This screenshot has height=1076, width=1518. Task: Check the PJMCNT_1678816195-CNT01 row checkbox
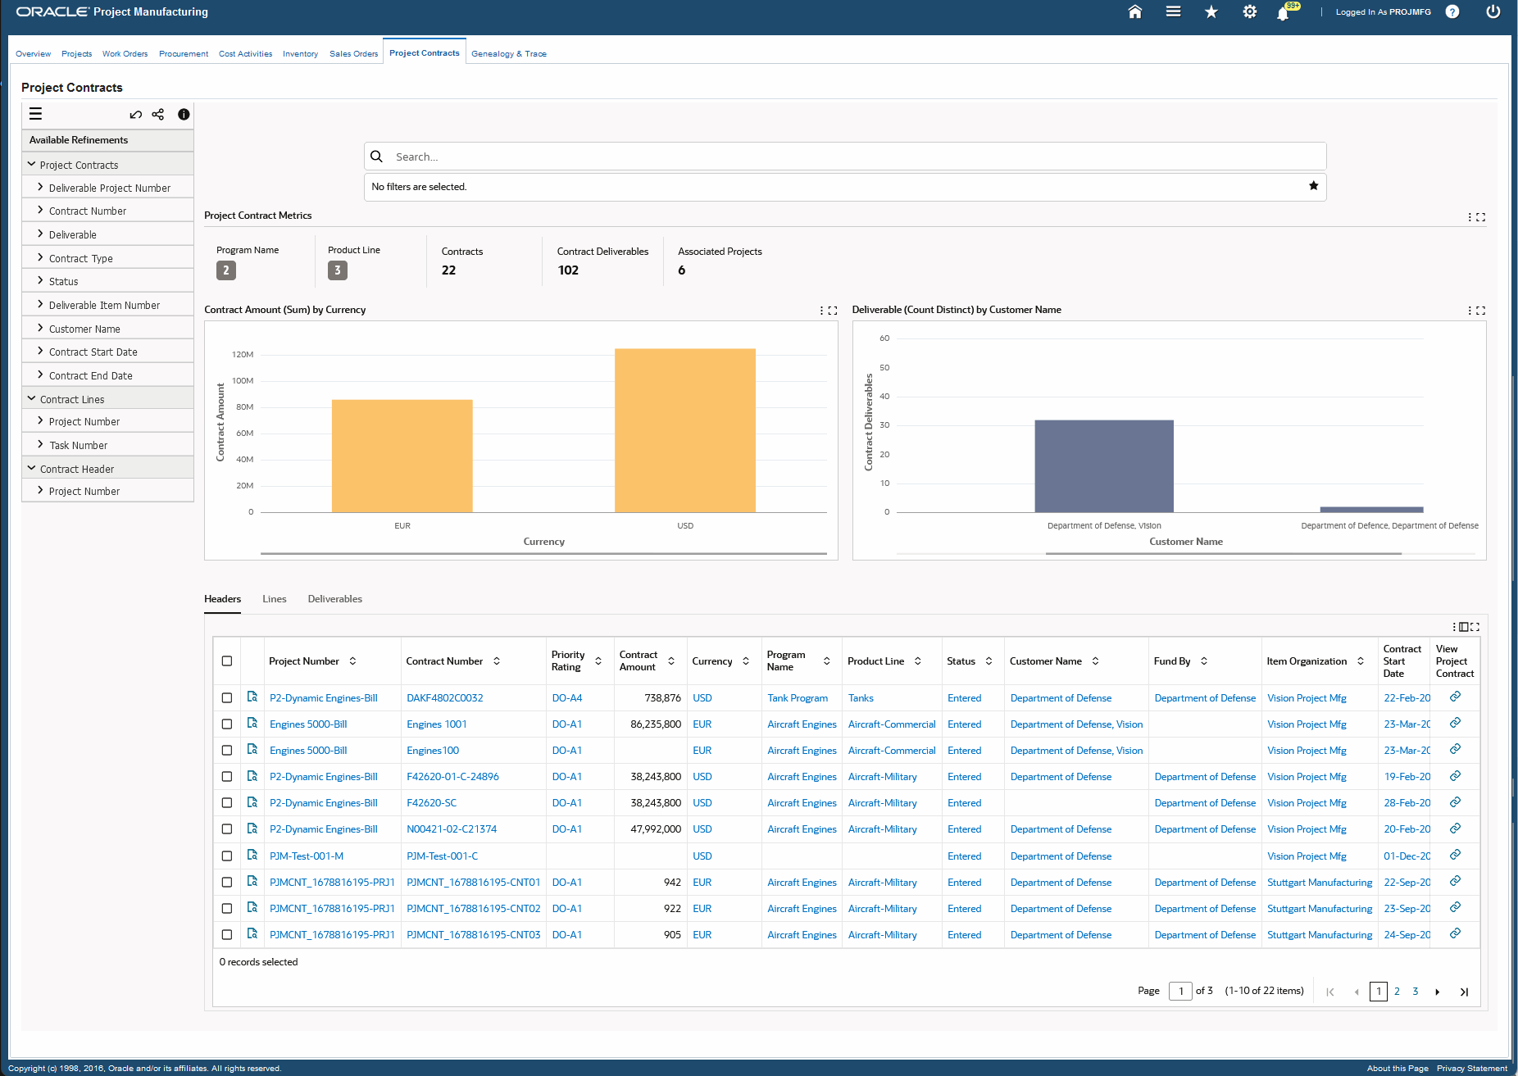point(227,882)
